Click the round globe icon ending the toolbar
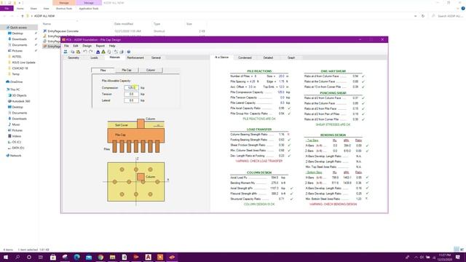This screenshot has height=262, width=466. [x=129, y=52]
